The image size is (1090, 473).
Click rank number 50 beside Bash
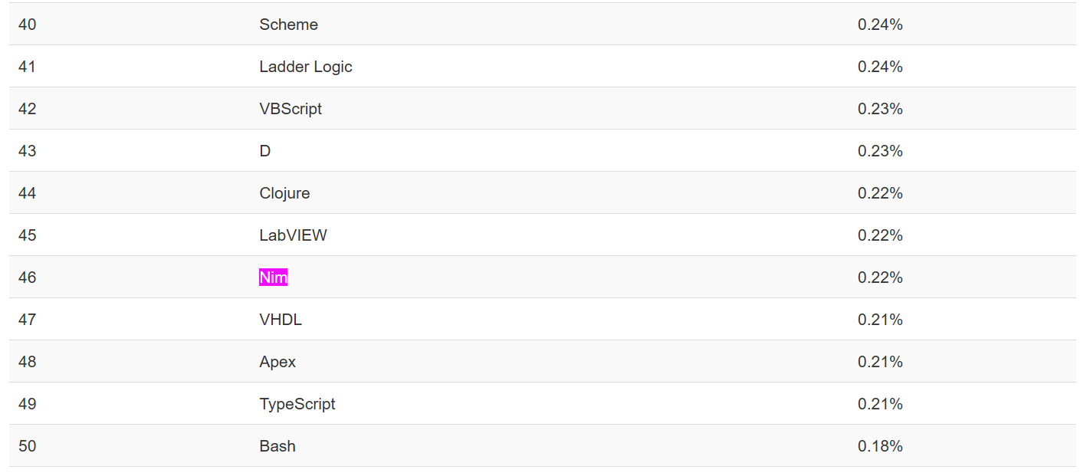point(27,446)
